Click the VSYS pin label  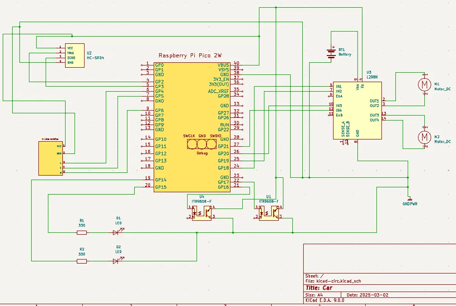[224, 70]
